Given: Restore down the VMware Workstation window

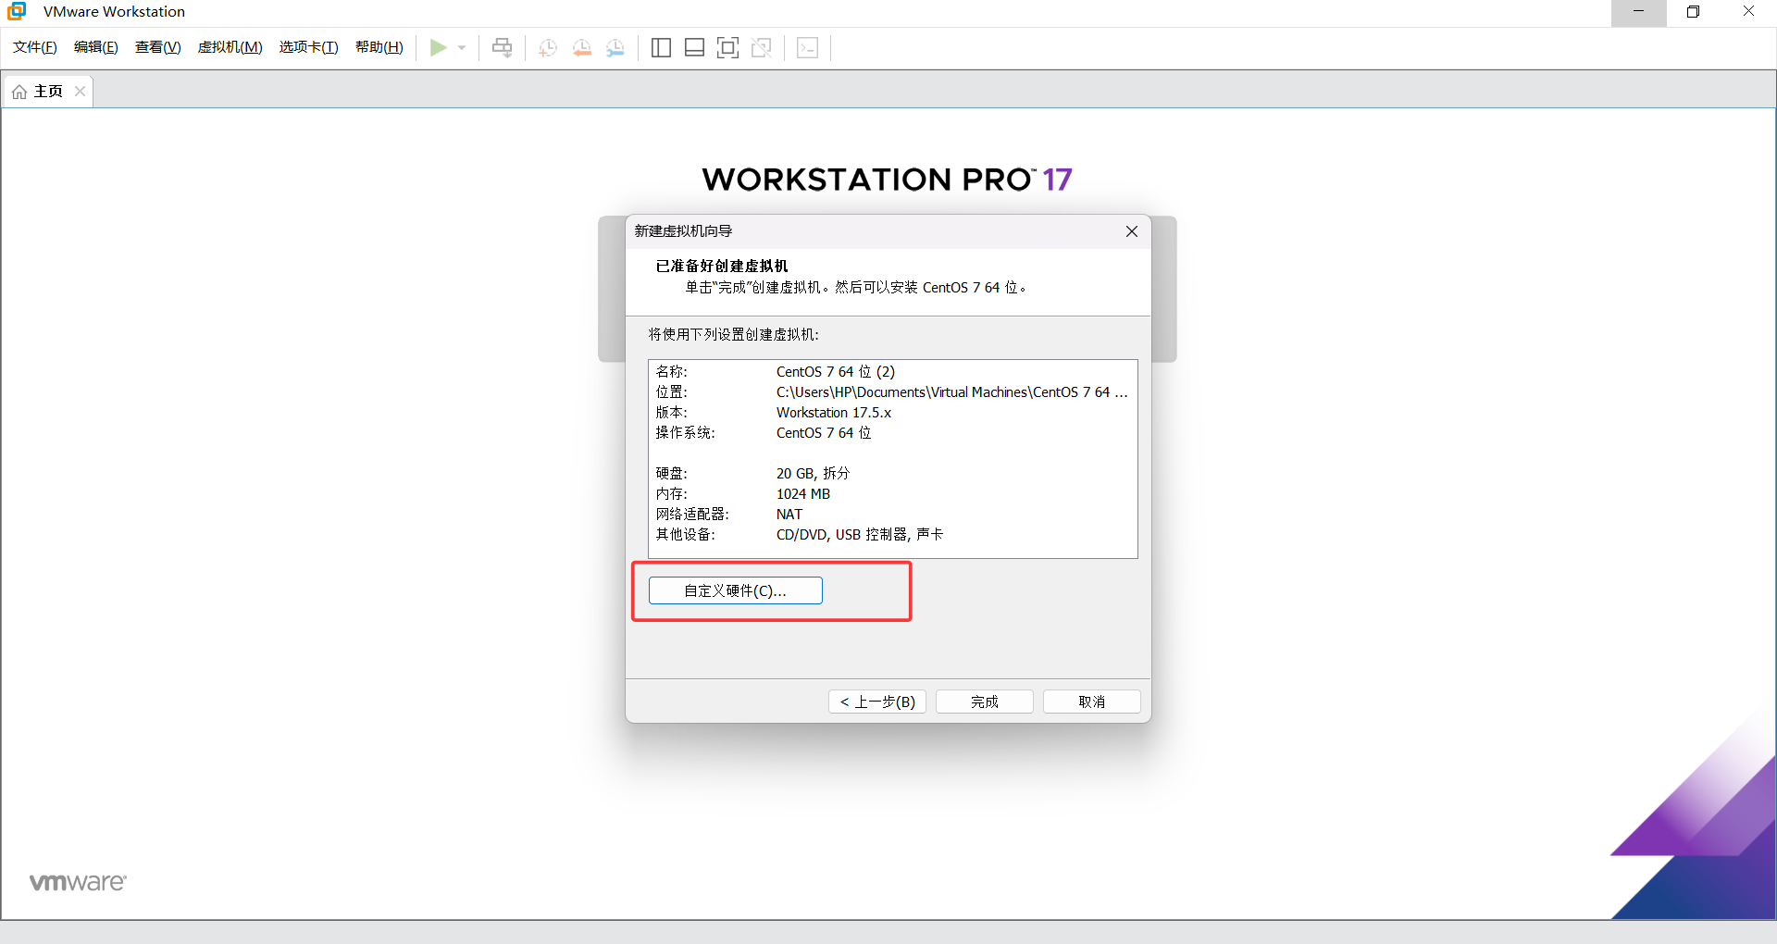Looking at the screenshot, I should 1694,12.
